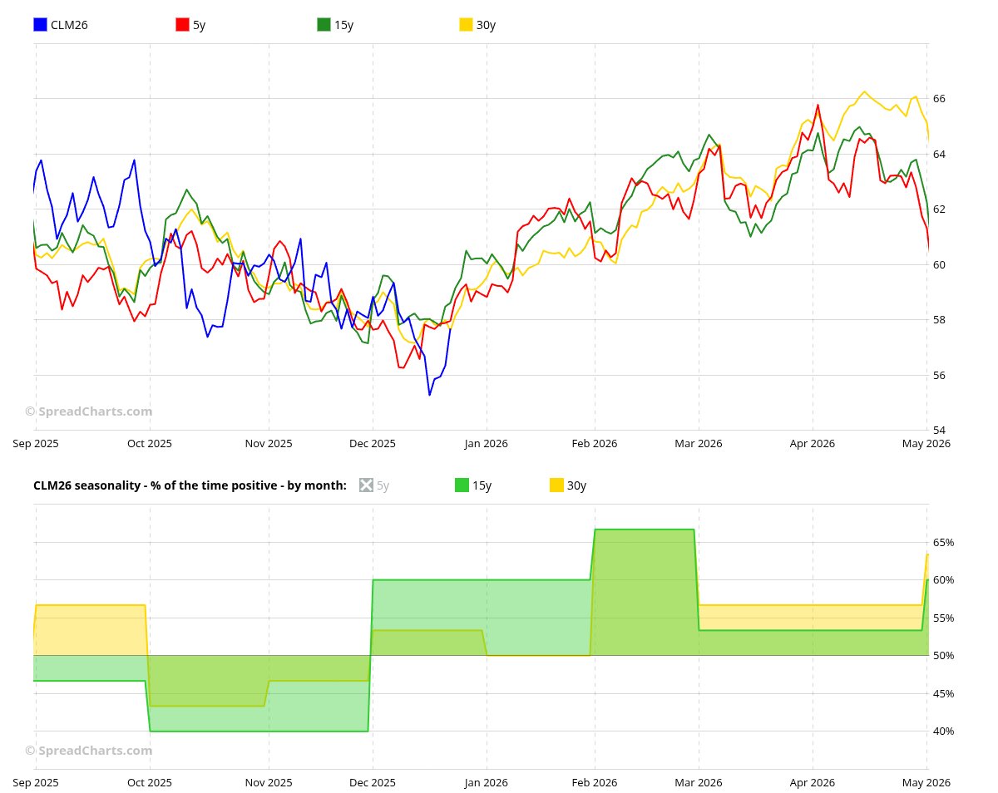Click the Feb 2026 peak on the seasonality chart

click(x=645, y=529)
